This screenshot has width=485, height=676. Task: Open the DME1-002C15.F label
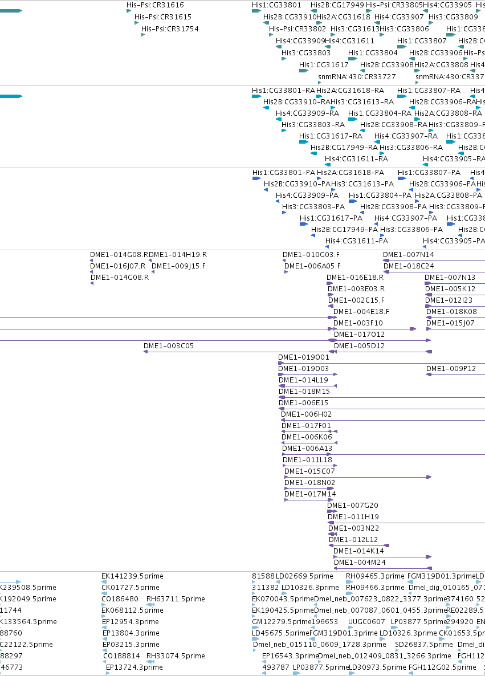pyautogui.click(x=357, y=300)
